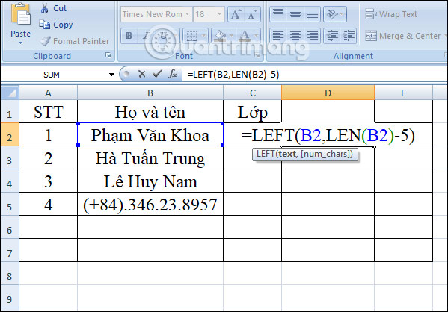The width and height of the screenshot is (448, 312).
Task: Click LEFT function name in tooltip
Action: 266,154
